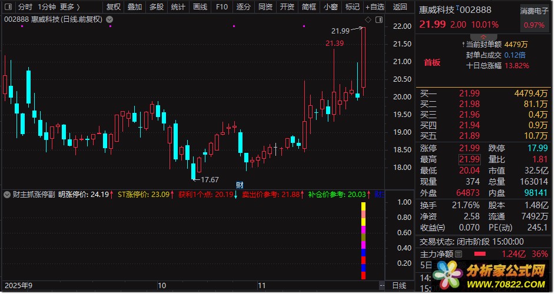Open 小窗 mini window
Viewport: 555px width, 294px height.
(x=331, y=6)
